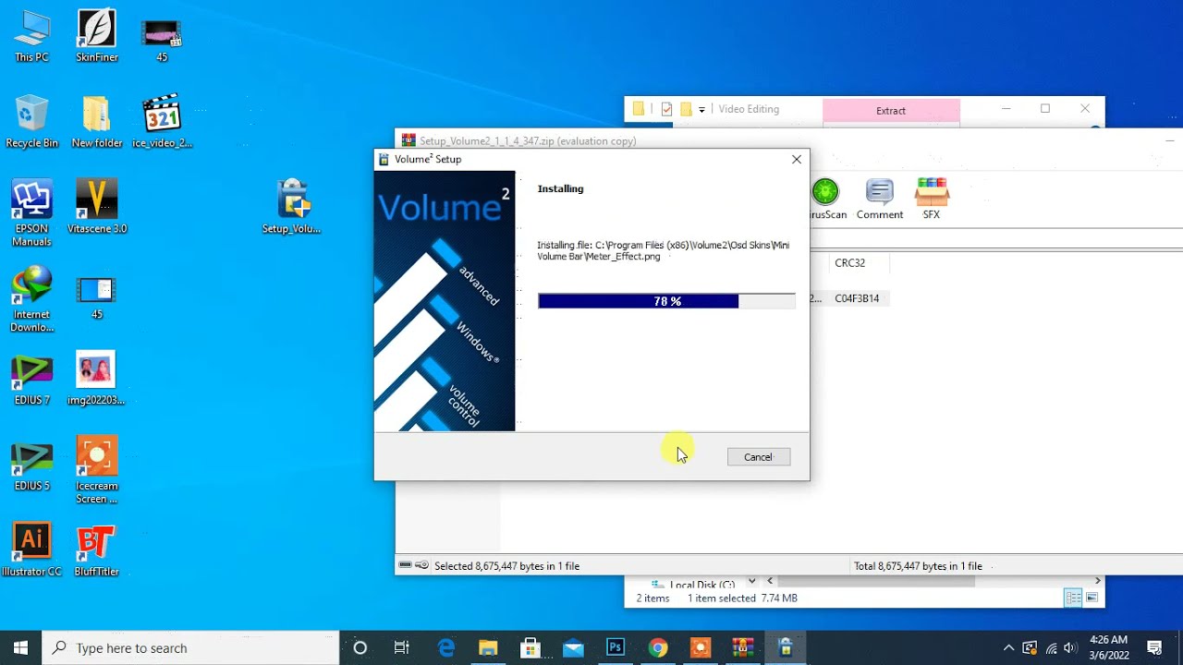Open Microsoft Edge from taskbar
This screenshot has width=1183, height=665.
(x=446, y=647)
